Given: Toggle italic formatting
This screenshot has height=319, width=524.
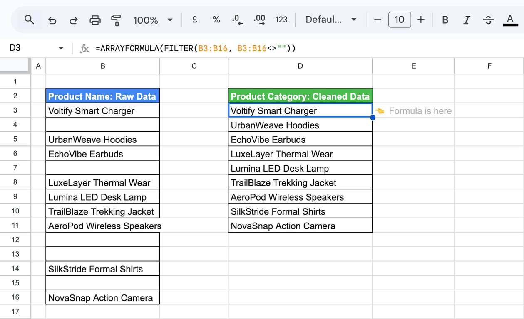Looking at the screenshot, I should pos(467,20).
